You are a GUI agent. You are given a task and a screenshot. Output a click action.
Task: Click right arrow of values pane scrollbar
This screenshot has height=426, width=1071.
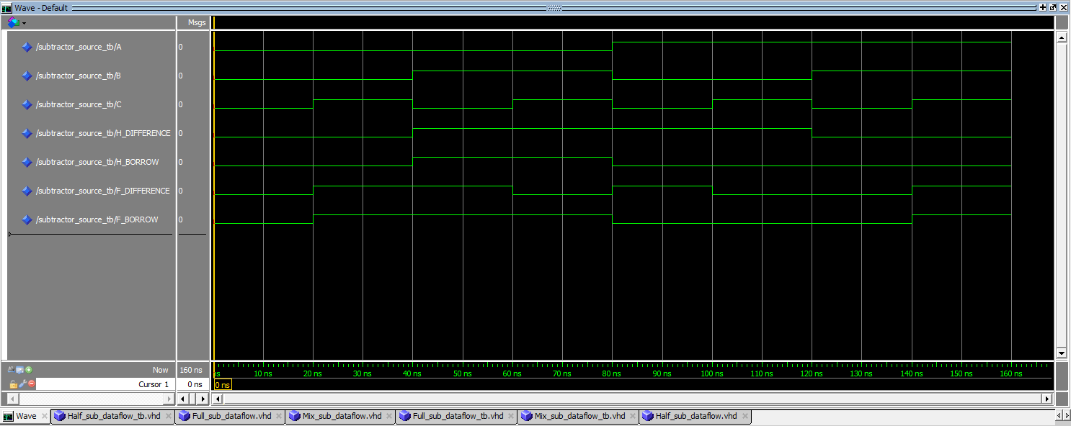pyautogui.click(x=202, y=398)
